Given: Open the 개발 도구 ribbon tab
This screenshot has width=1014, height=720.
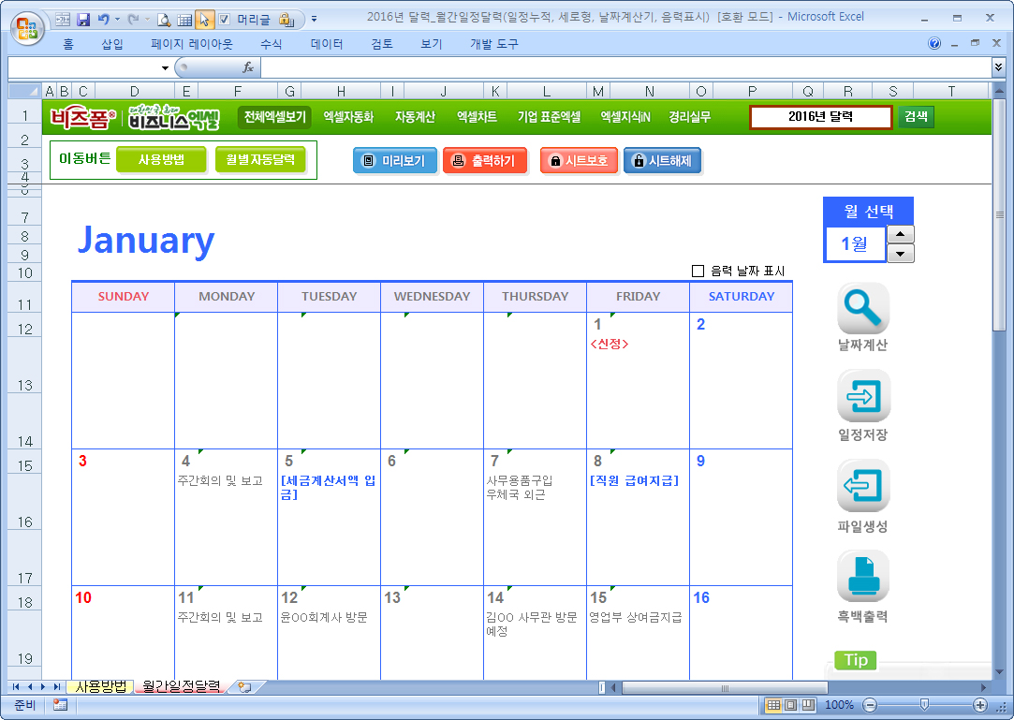Looking at the screenshot, I should pos(494,44).
